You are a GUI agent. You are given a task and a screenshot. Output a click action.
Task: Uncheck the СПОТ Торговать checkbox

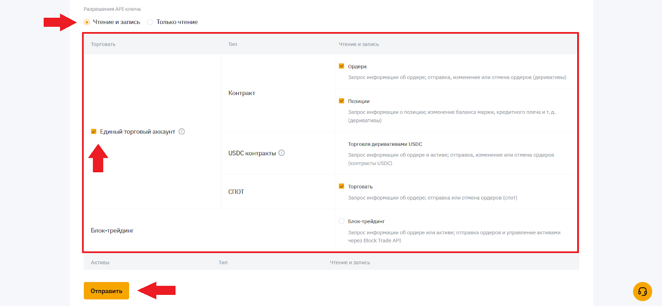tap(341, 186)
